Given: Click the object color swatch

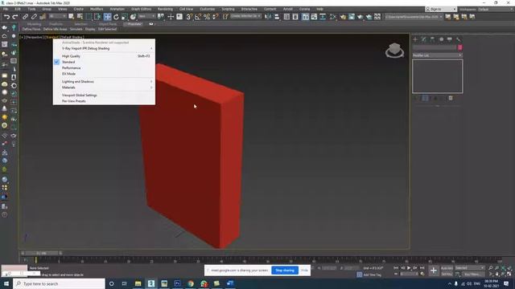Looking at the screenshot, I should pos(459,47).
